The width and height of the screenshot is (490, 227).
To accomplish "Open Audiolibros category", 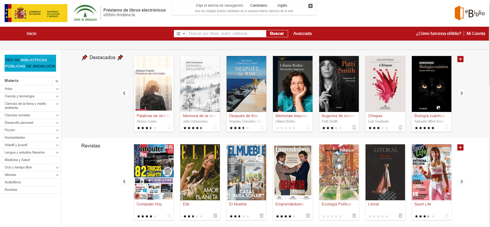I will (x=13, y=182).
